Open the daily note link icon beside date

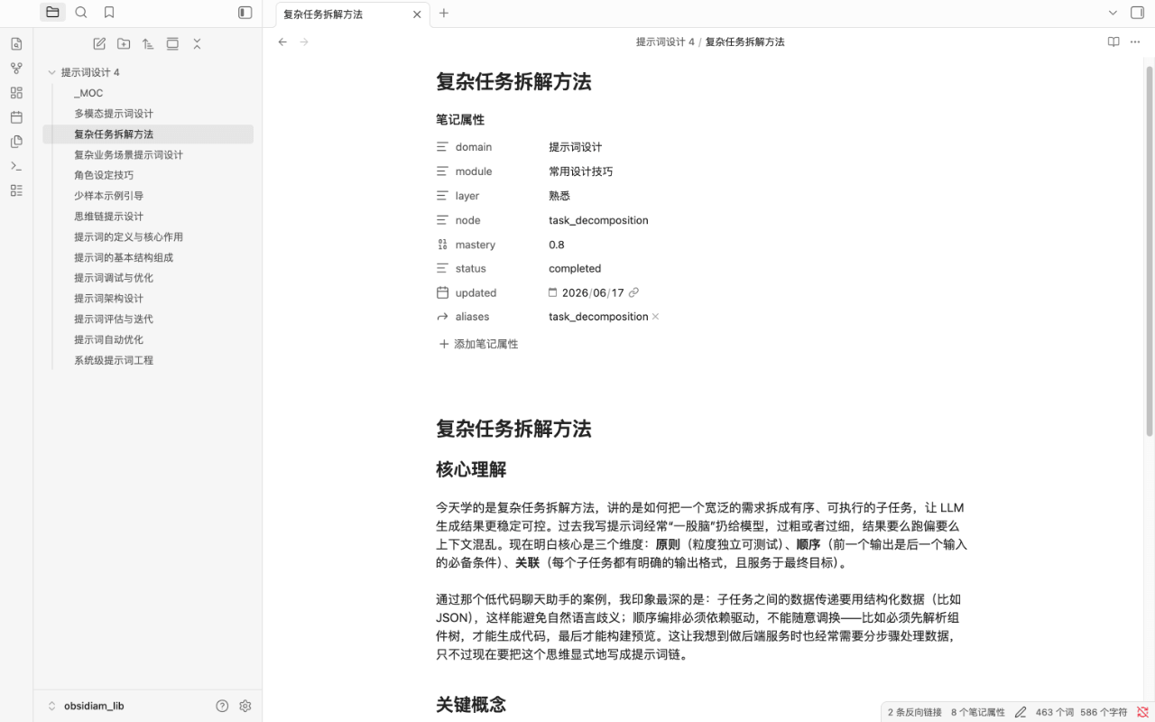[x=633, y=292]
